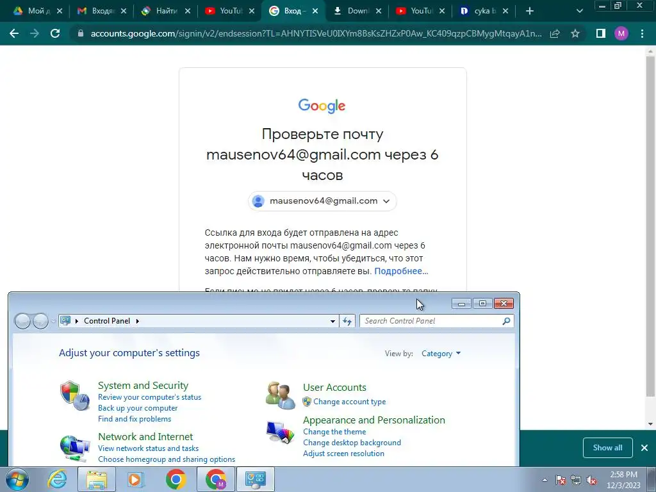The height and width of the screenshot is (492, 656).
Task: Open Change desktop background link
Action: (352, 443)
